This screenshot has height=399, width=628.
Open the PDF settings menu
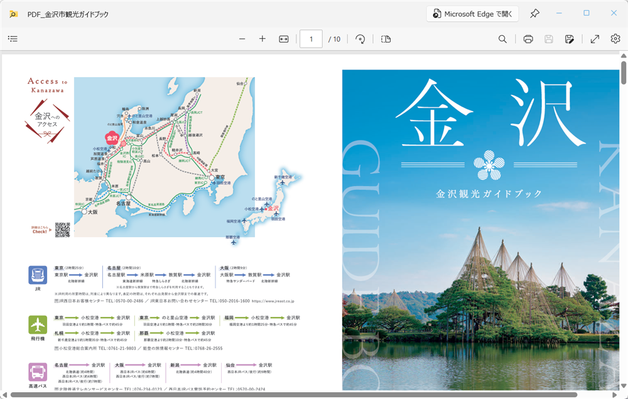(x=616, y=39)
